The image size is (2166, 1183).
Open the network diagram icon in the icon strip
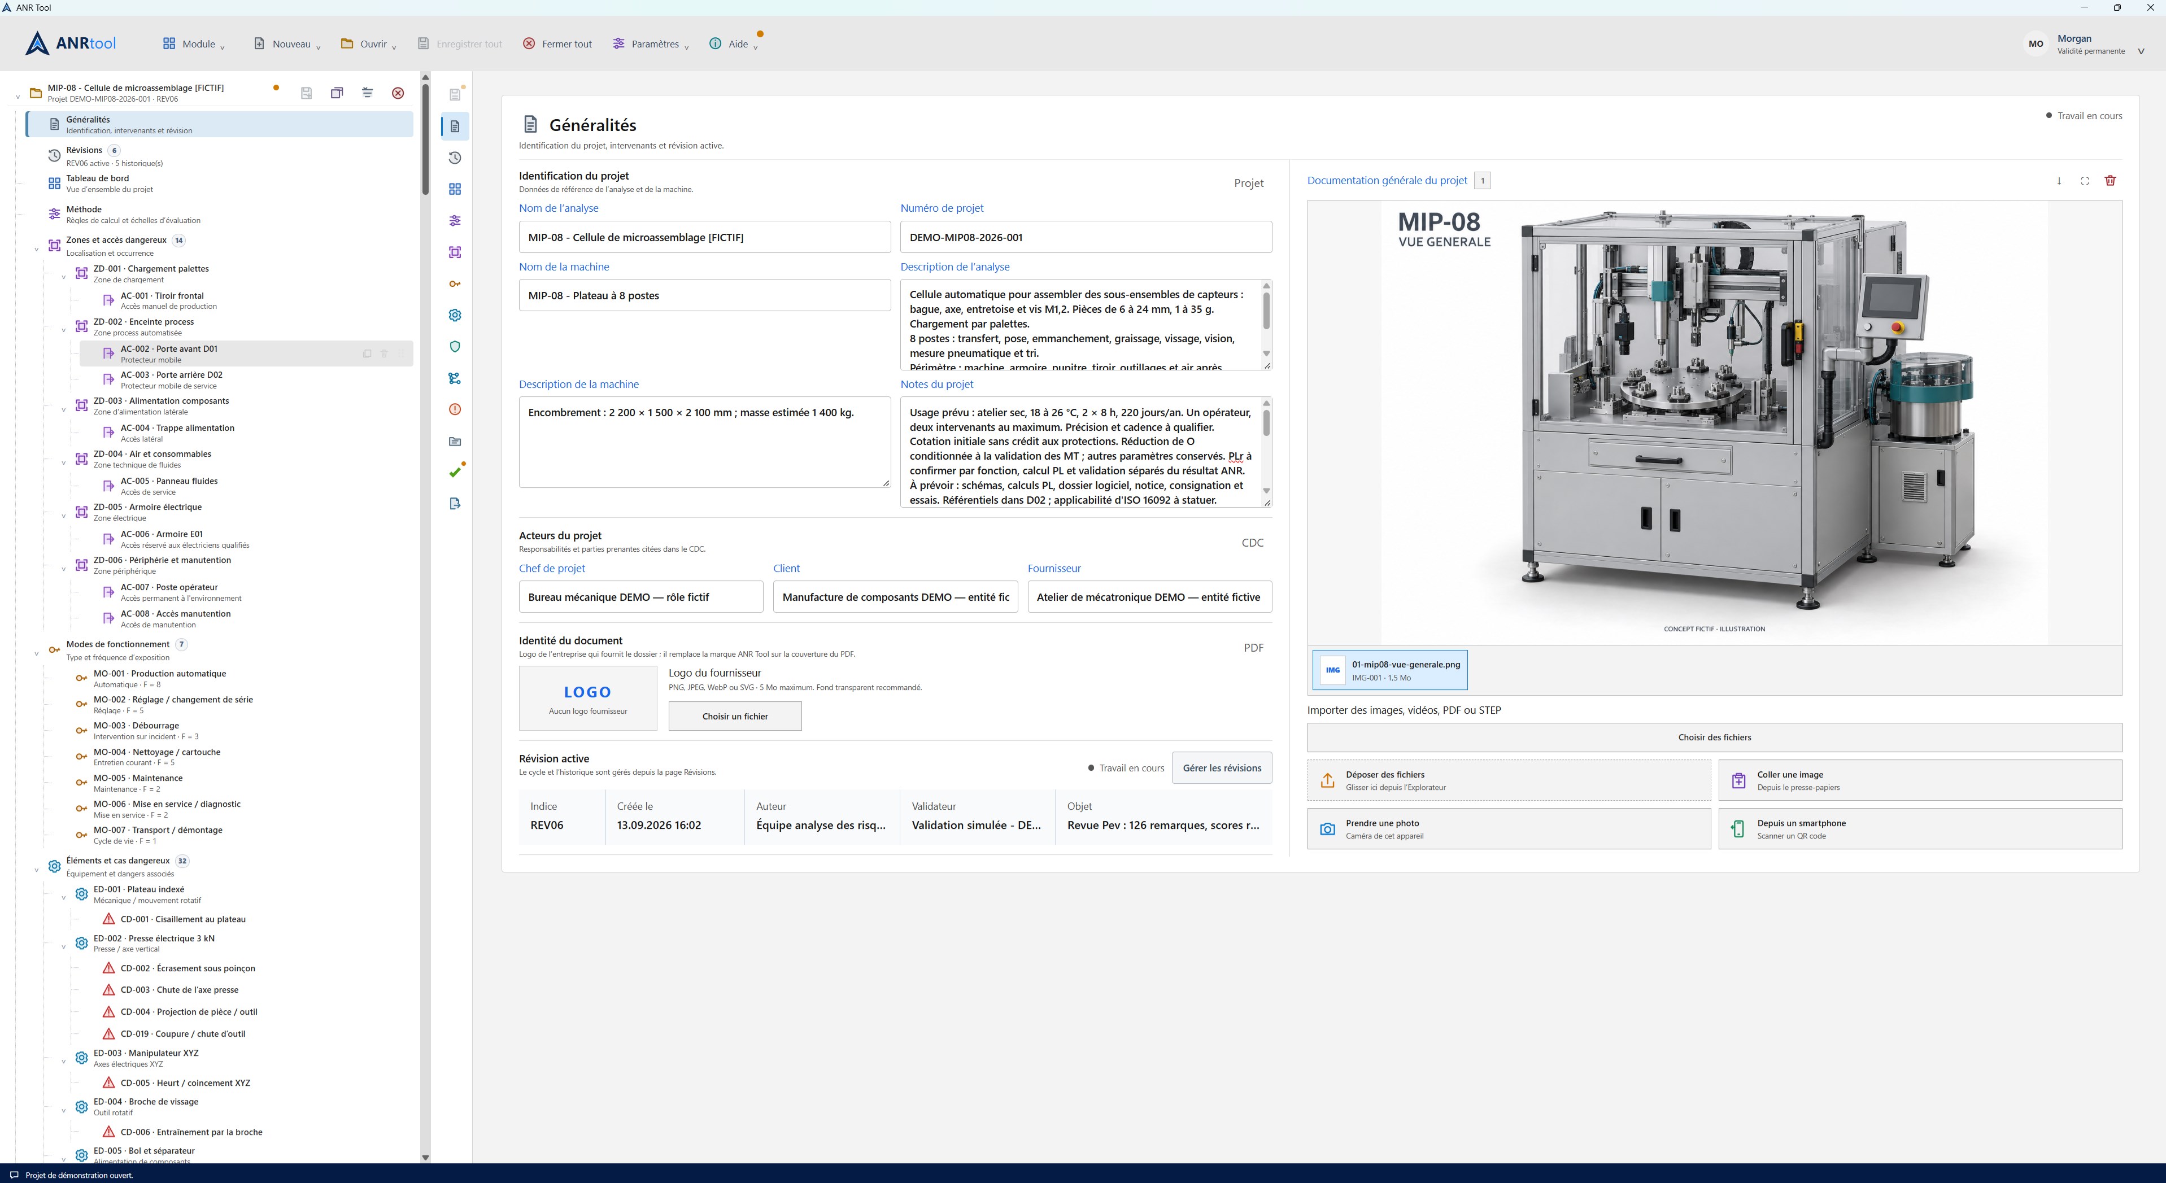(455, 378)
